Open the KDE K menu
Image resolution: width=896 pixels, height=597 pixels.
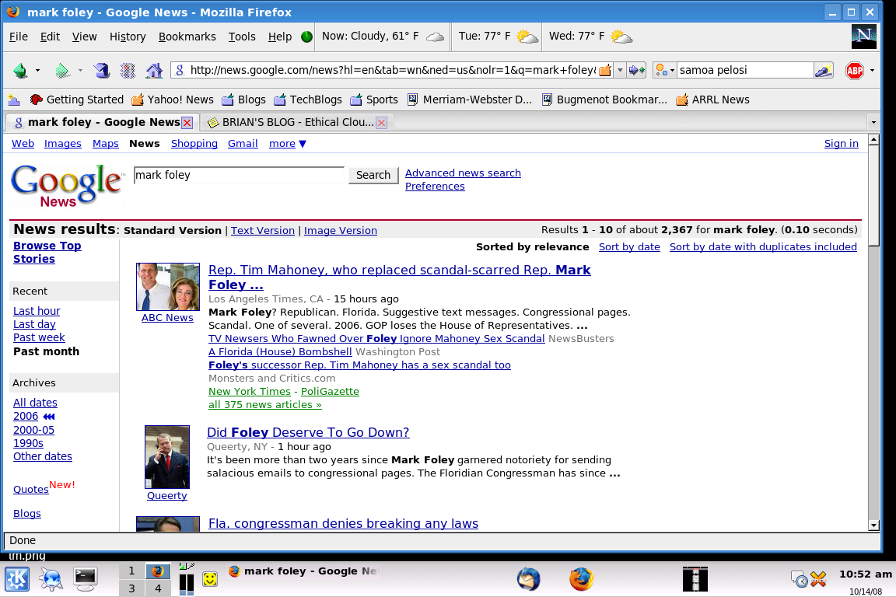[17, 579]
